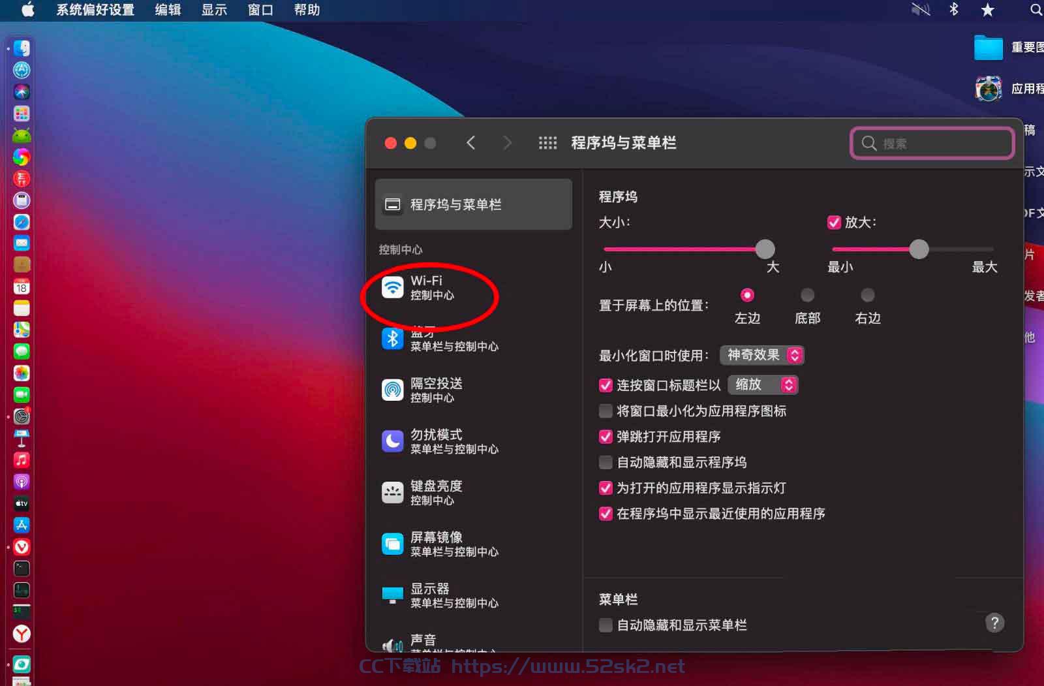Launch Siri from the dock
The image size is (1044, 686).
click(x=22, y=91)
